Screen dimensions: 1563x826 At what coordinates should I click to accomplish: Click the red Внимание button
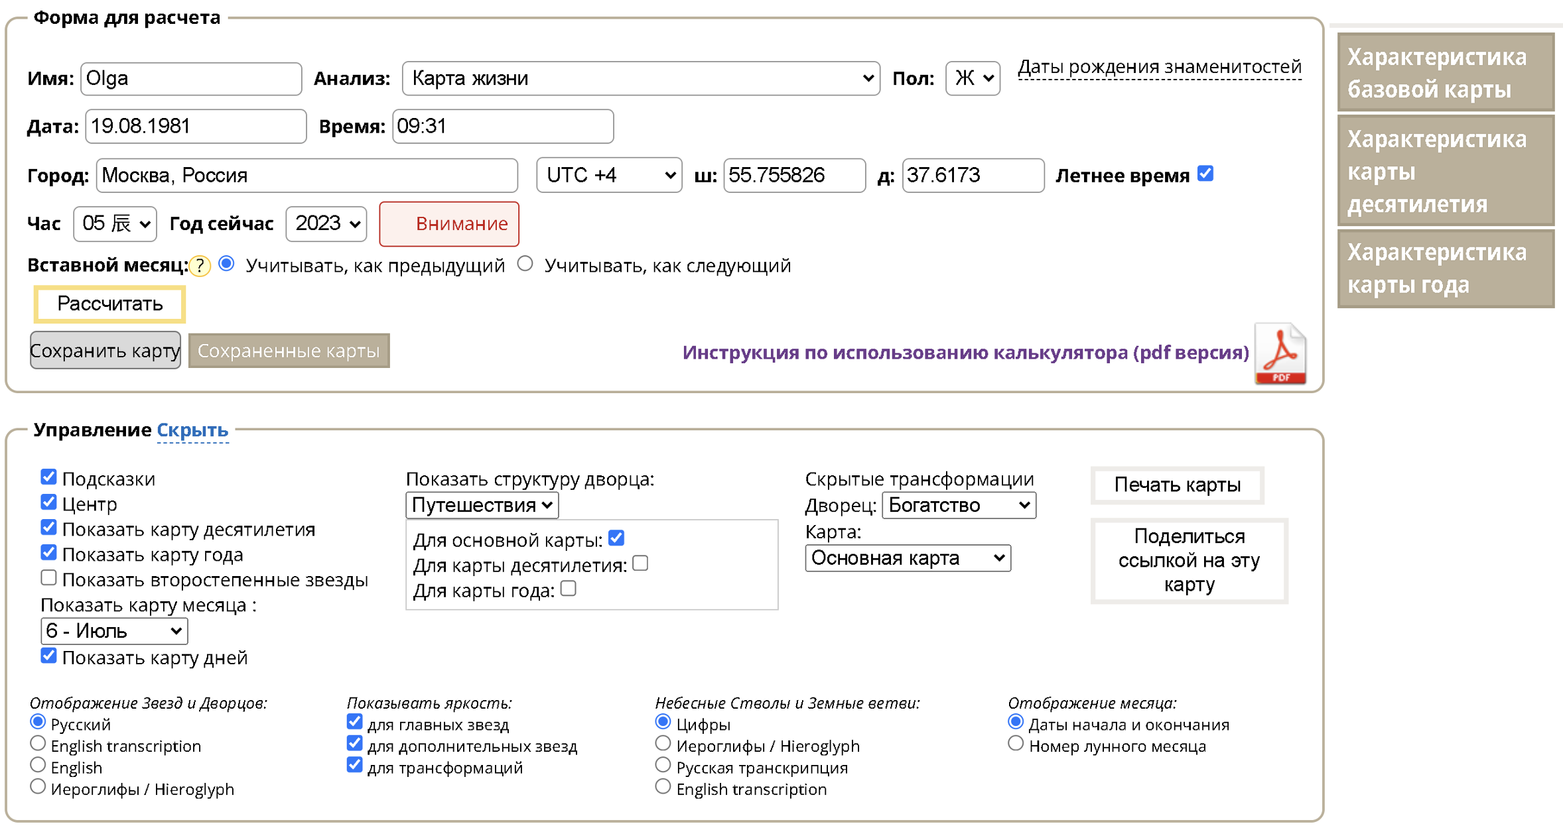[x=449, y=223]
